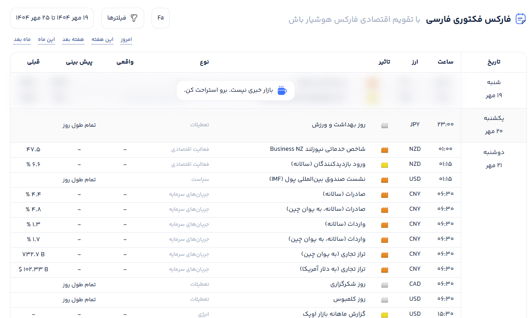Select the این هفته (this week) shortcut
The width and height of the screenshot is (532, 318).
pos(102,40)
